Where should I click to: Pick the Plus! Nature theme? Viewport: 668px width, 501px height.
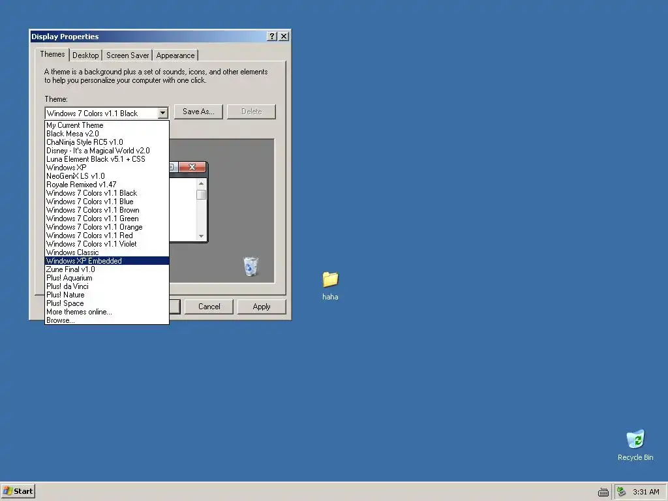(x=107, y=295)
